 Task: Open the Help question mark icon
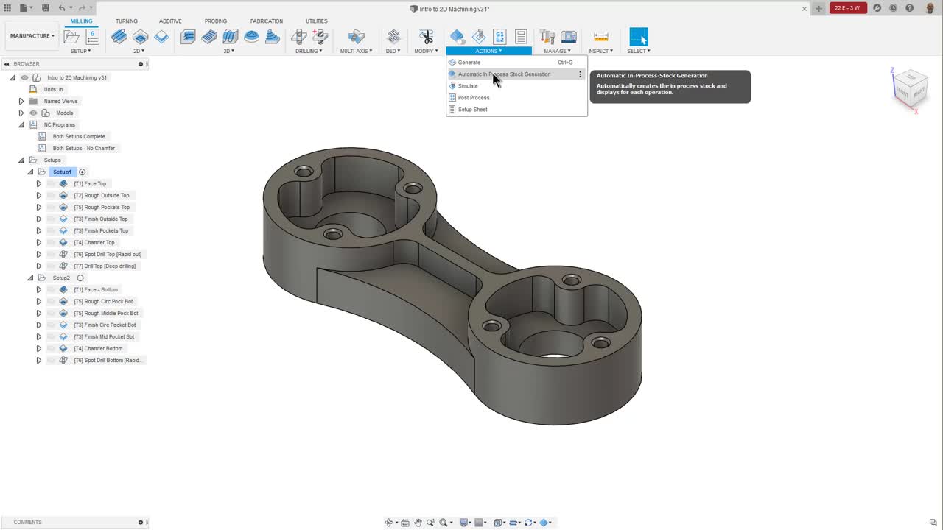click(x=910, y=8)
